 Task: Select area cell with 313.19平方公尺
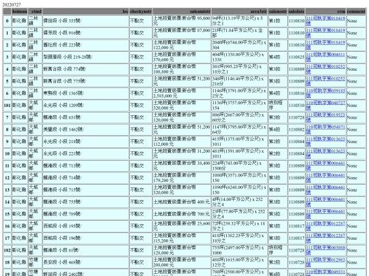coord(240,20)
